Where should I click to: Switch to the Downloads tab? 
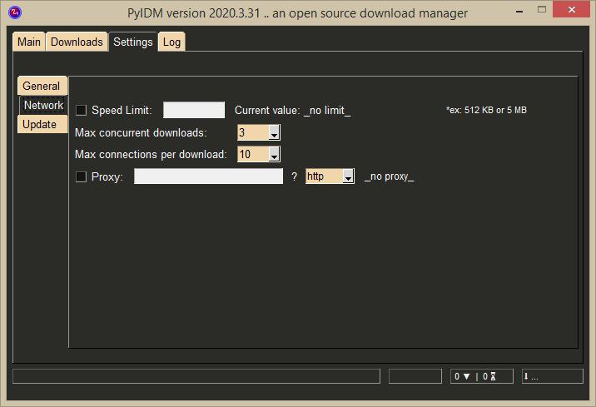[x=77, y=42]
